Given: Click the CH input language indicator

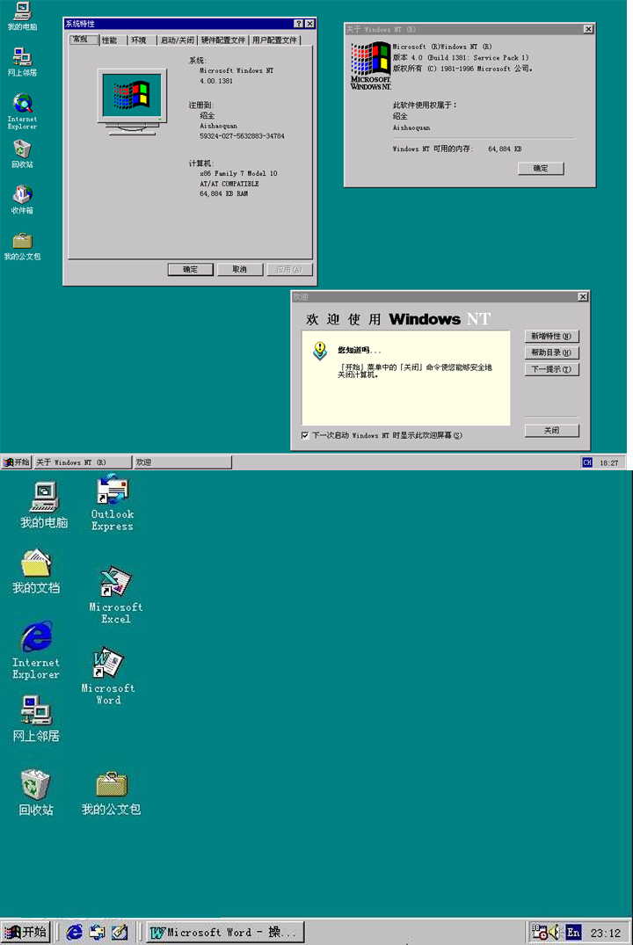Looking at the screenshot, I should tap(587, 462).
